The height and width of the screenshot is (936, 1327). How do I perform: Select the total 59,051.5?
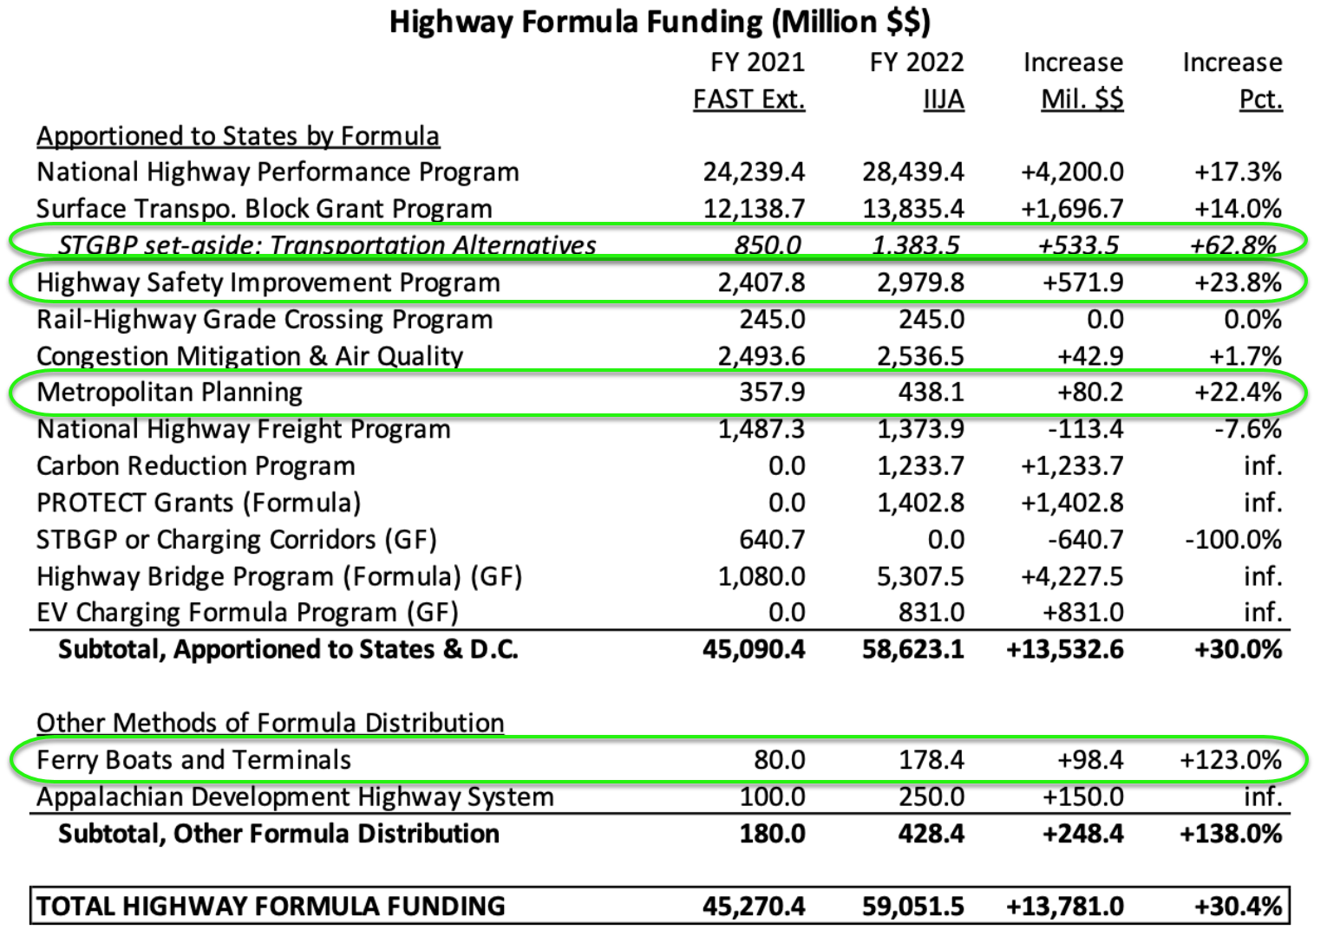coord(912,907)
